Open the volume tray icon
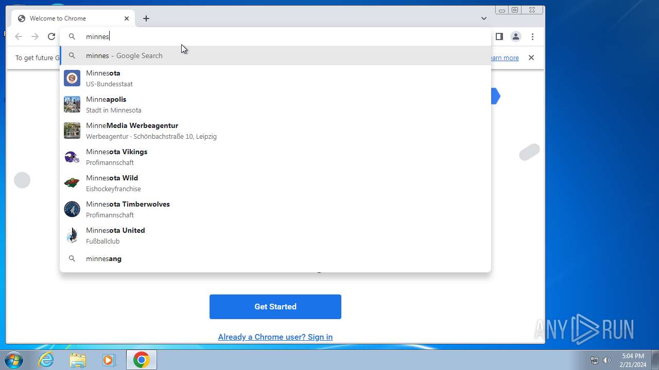The image size is (659, 370). (607, 360)
